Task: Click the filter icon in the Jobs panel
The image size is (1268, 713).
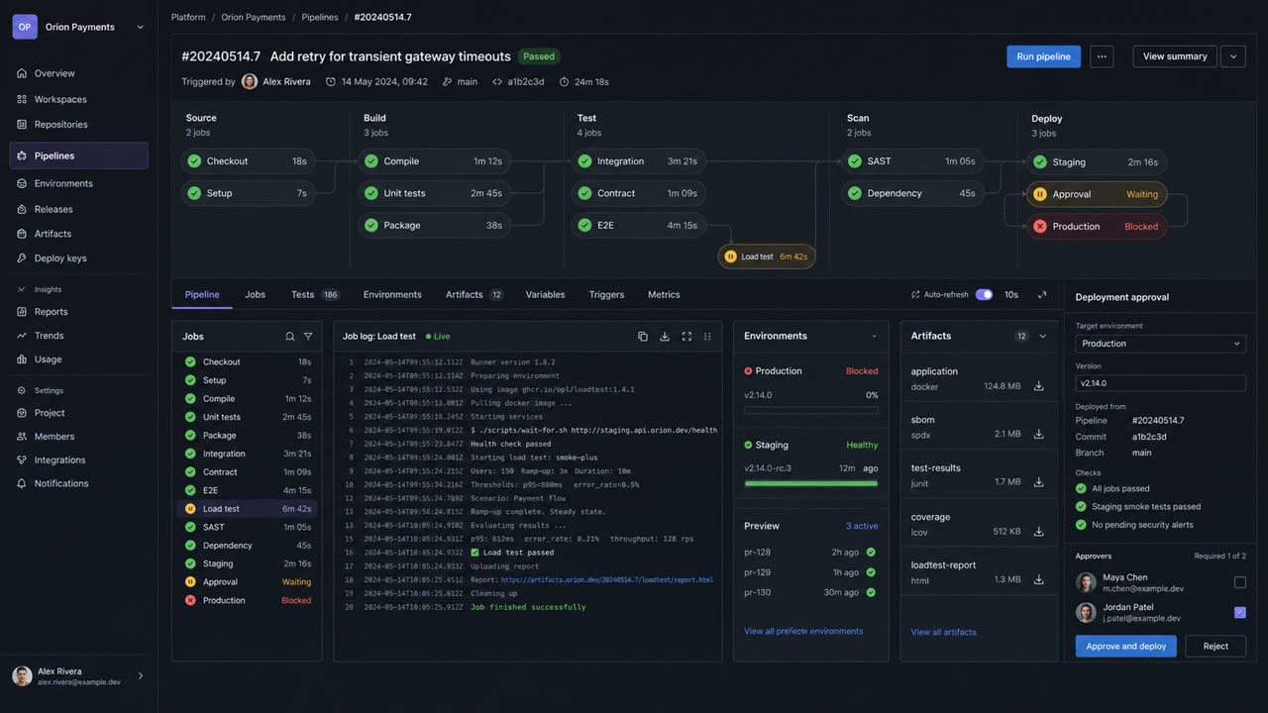Action: click(x=308, y=337)
